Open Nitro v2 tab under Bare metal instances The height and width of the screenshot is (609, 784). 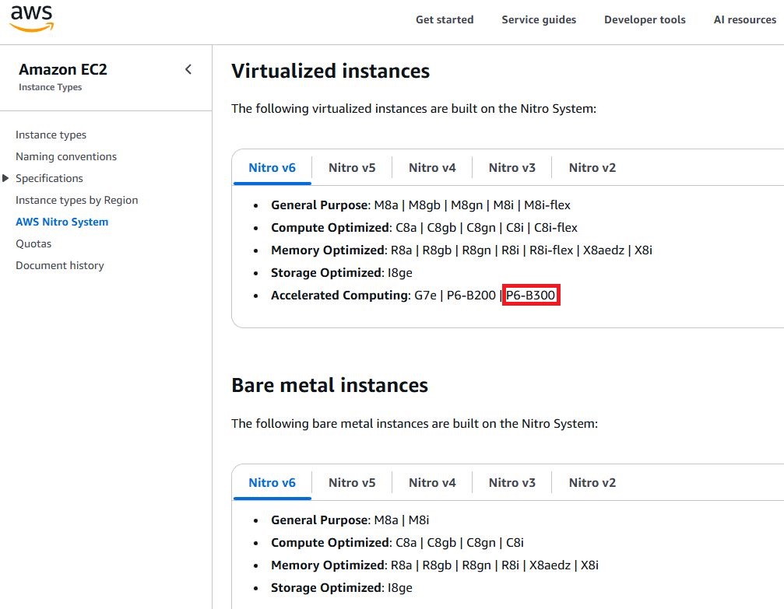pyautogui.click(x=592, y=482)
